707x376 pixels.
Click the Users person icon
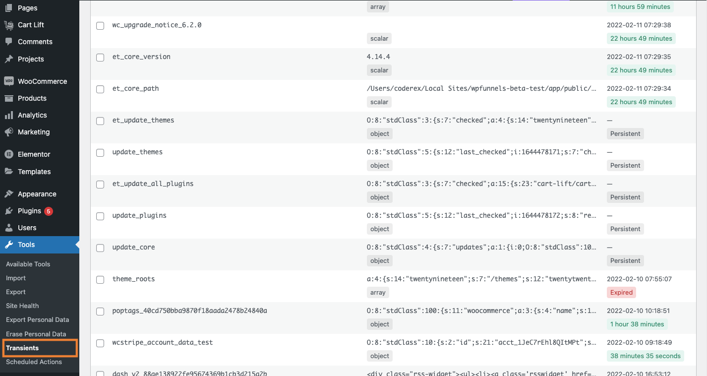click(9, 228)
